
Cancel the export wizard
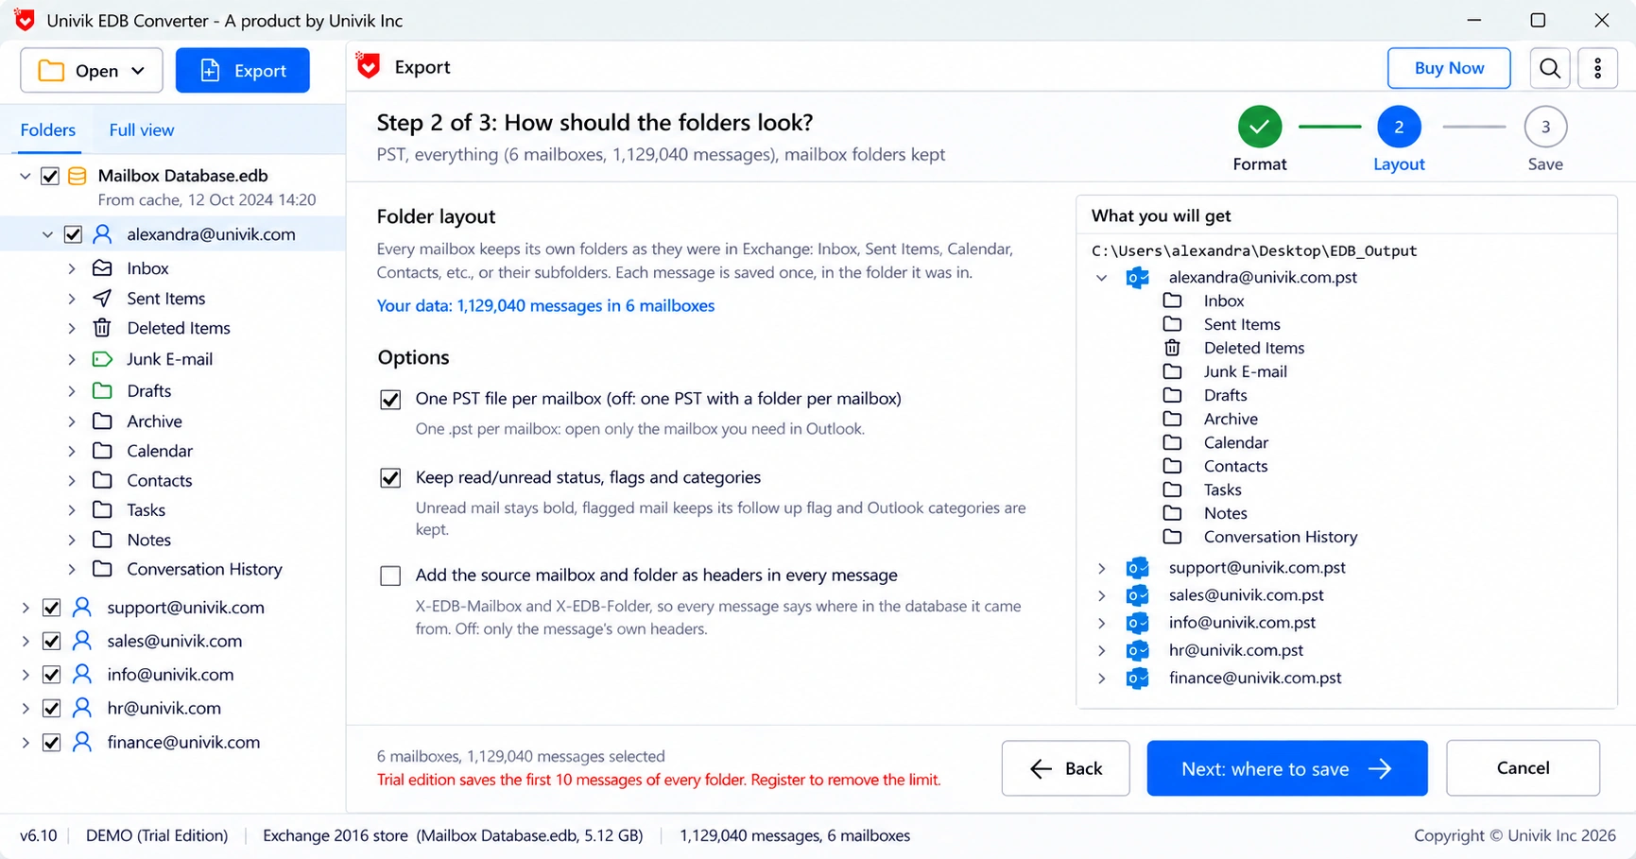pos(1523,768)
